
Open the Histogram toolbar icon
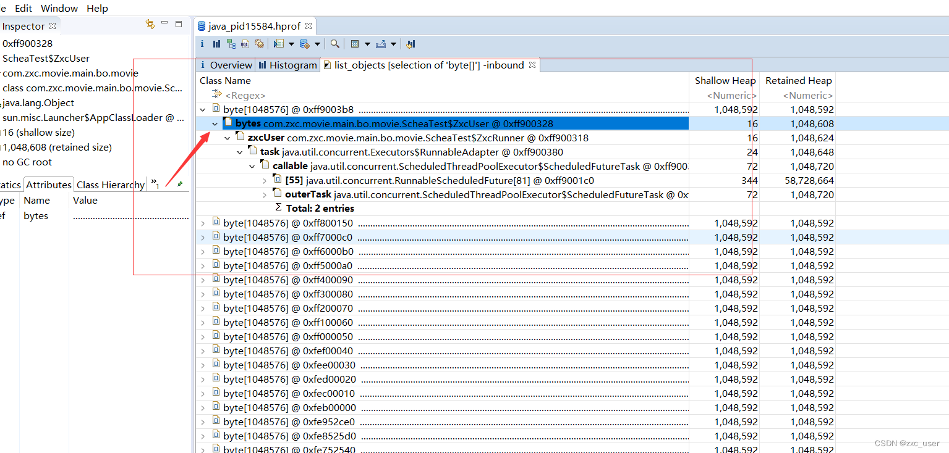[x=216, y=44]
